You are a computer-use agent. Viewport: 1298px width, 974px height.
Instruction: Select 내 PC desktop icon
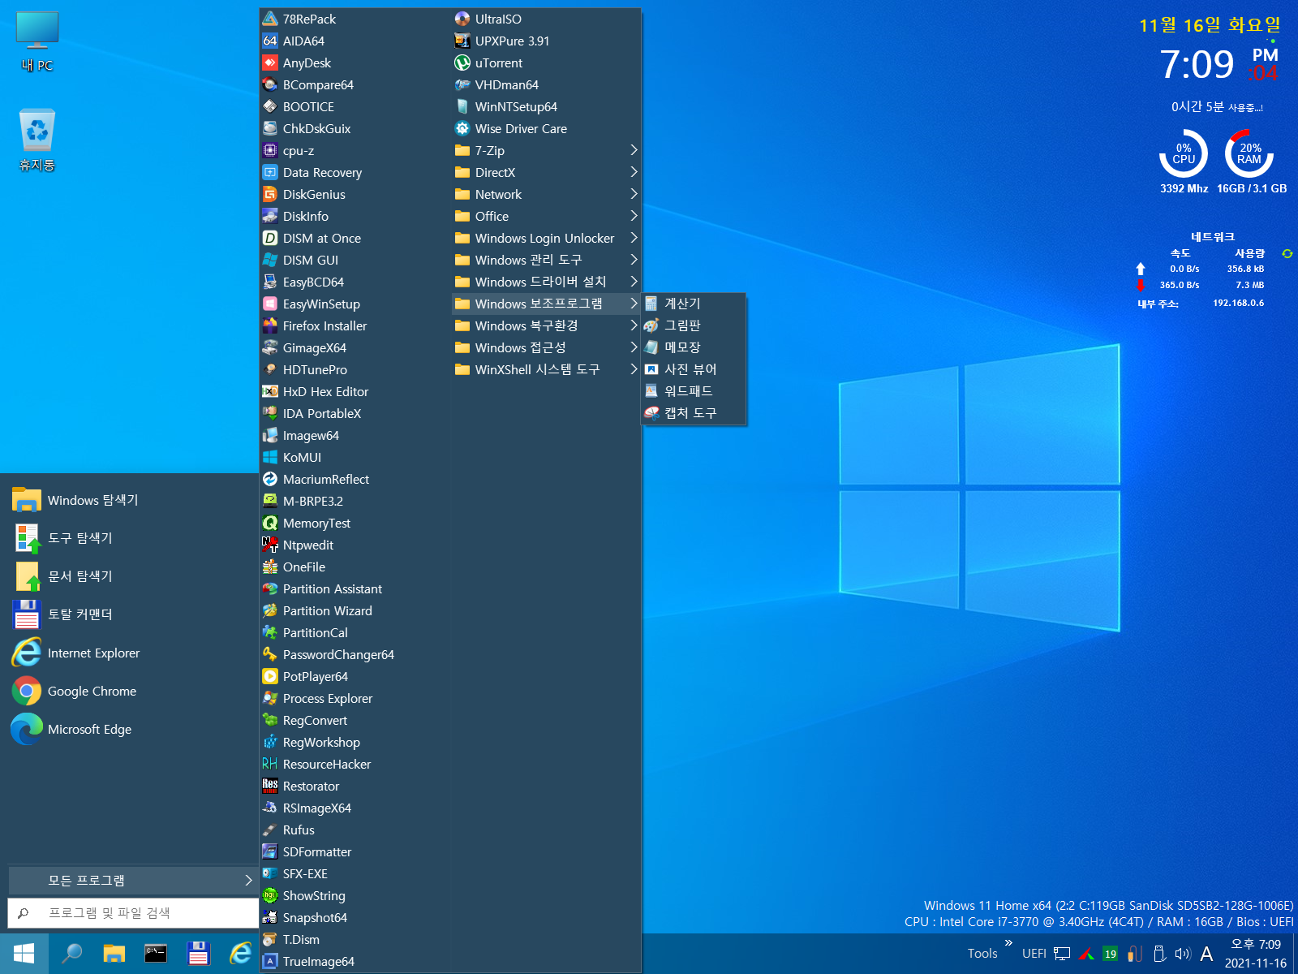37,42
